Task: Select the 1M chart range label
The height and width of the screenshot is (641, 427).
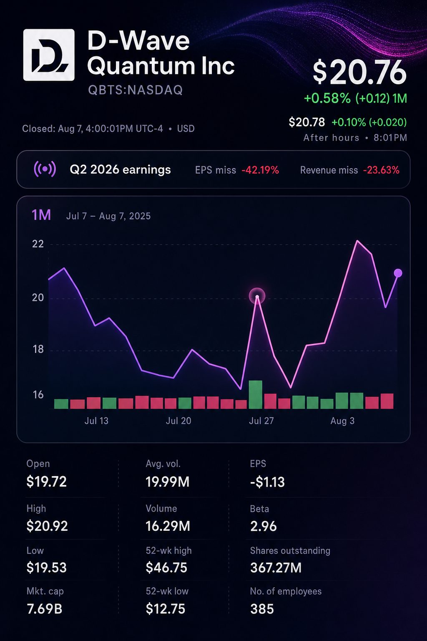Action: point(41,215)
